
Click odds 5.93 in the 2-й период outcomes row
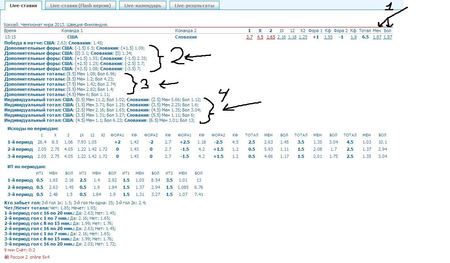(268, 149)
